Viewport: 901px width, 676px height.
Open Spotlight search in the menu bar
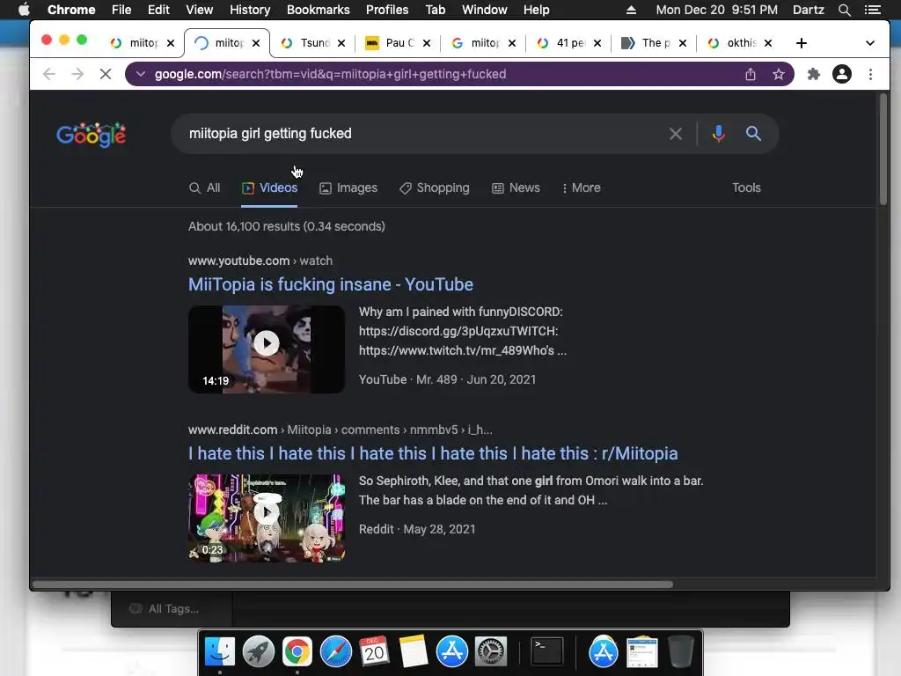(x=845, y=10)
